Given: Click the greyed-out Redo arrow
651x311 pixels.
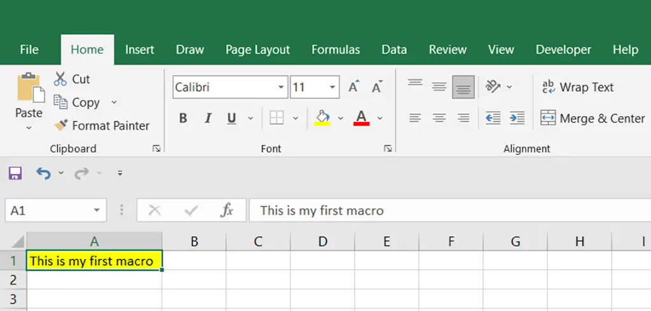Looking at the screenshot, I should [x=81, y=173].
